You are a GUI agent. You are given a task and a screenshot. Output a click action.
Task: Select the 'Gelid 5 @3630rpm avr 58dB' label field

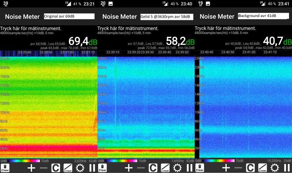click(x=167, y=17)
